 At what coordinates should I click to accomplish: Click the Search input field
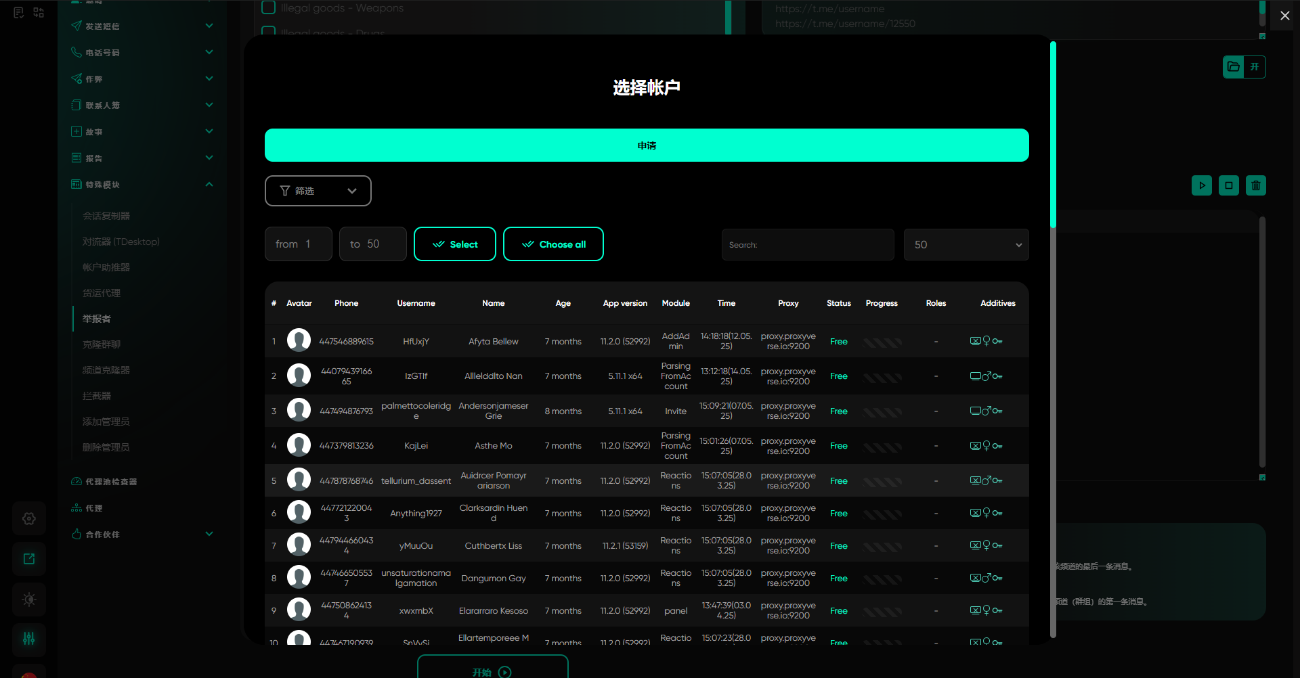click(807, 245)
